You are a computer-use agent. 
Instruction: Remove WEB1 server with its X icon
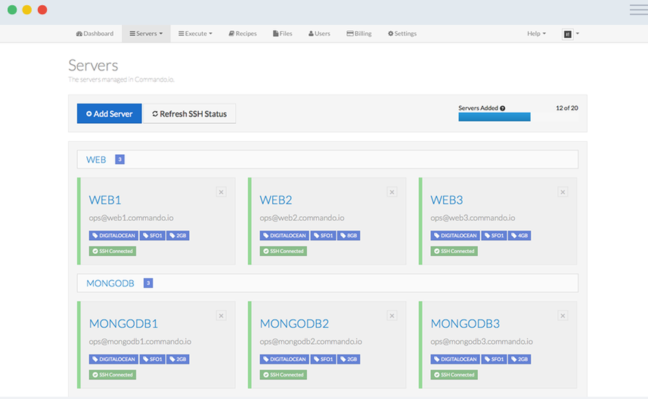pos(221,192)
